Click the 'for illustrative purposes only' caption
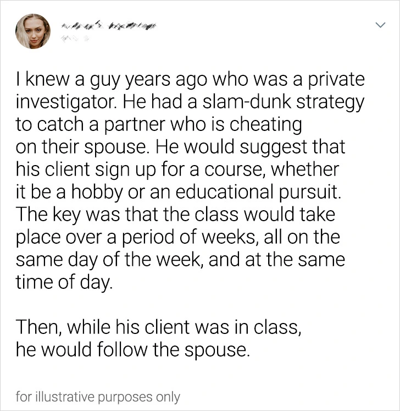400x411 pixels. point(98,396)
